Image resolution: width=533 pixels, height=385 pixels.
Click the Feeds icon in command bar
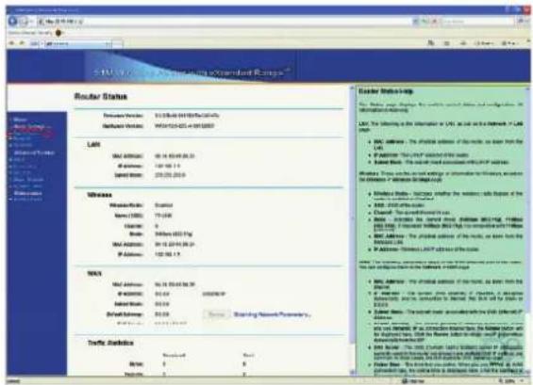point(447,43)
